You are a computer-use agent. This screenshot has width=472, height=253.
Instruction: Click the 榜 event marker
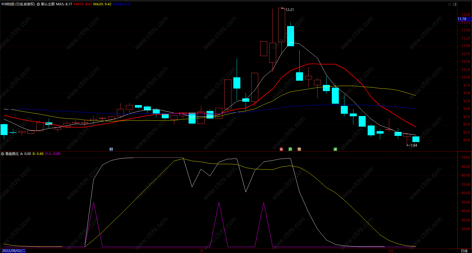[299, 149]
